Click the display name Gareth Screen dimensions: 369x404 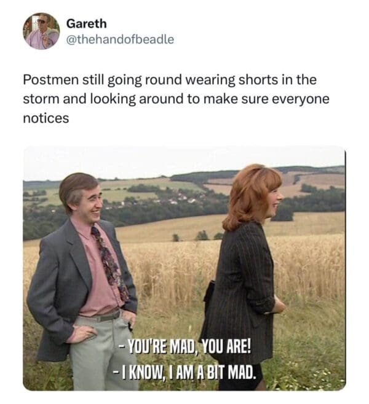(x=87, y=24)
